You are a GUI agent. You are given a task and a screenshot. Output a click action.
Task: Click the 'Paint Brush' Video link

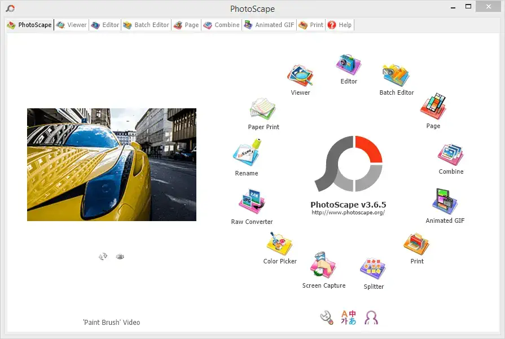click(x=111, y=322)
